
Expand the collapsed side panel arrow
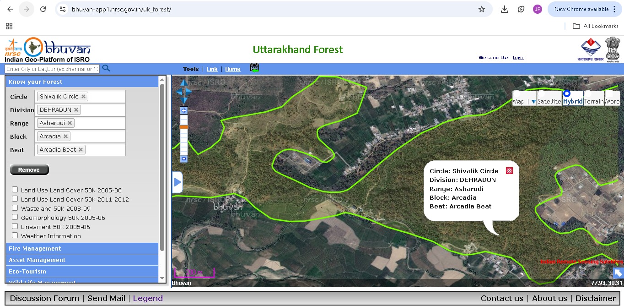coord(177,182)
